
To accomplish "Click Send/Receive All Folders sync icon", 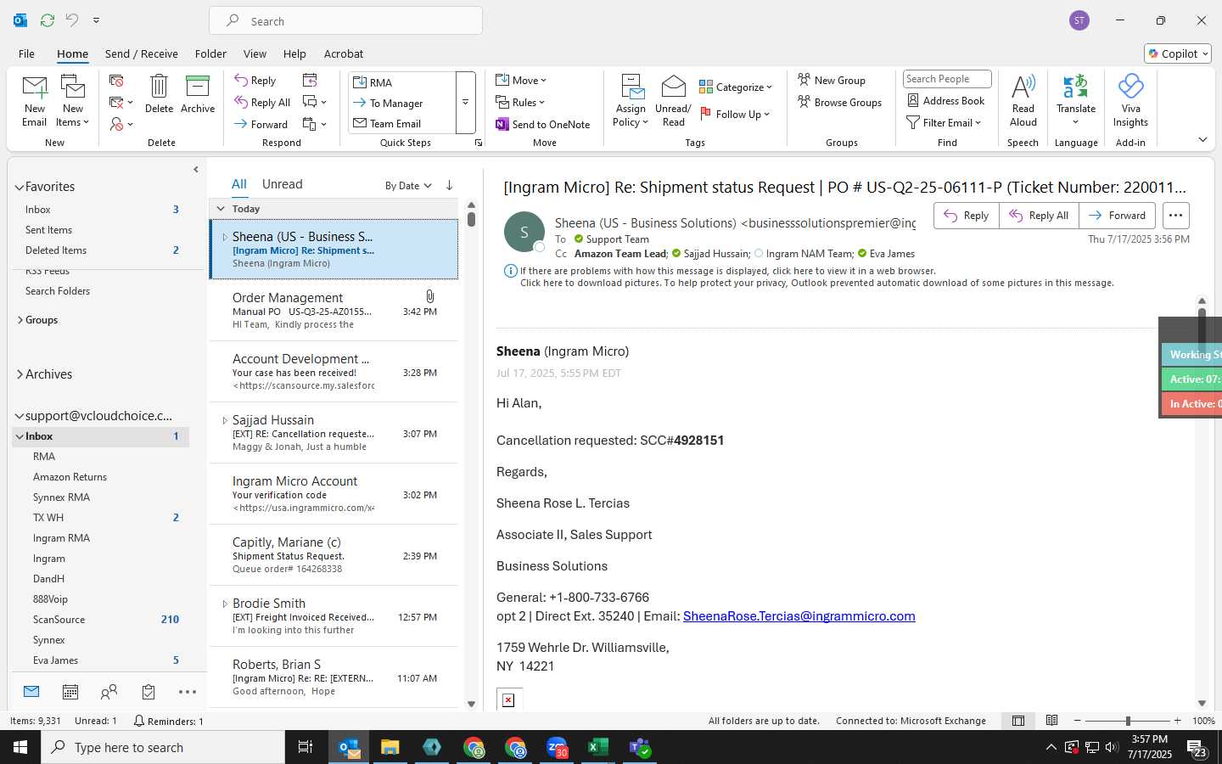I will pos(48,20).
